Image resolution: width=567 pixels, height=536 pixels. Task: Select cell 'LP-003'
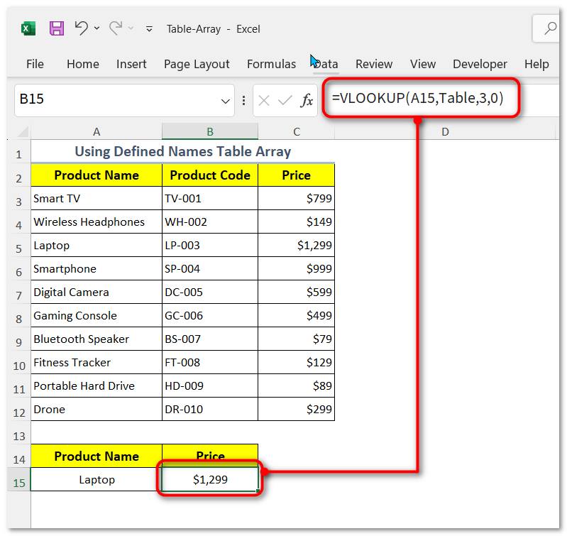coord(210,245)
